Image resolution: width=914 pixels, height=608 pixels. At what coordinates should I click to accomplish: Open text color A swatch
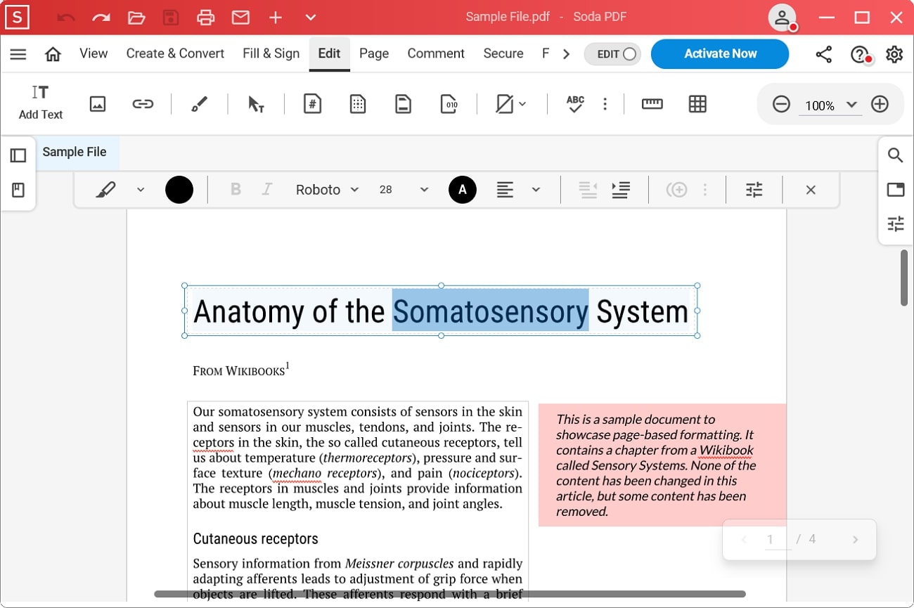click(463, 190)
